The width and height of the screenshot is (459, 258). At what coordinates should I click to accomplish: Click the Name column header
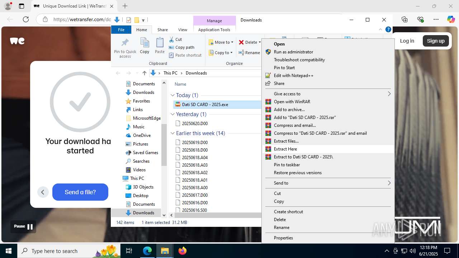tap(180, 84)
